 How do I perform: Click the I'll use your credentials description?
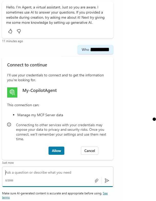click(x=55, y=78)
